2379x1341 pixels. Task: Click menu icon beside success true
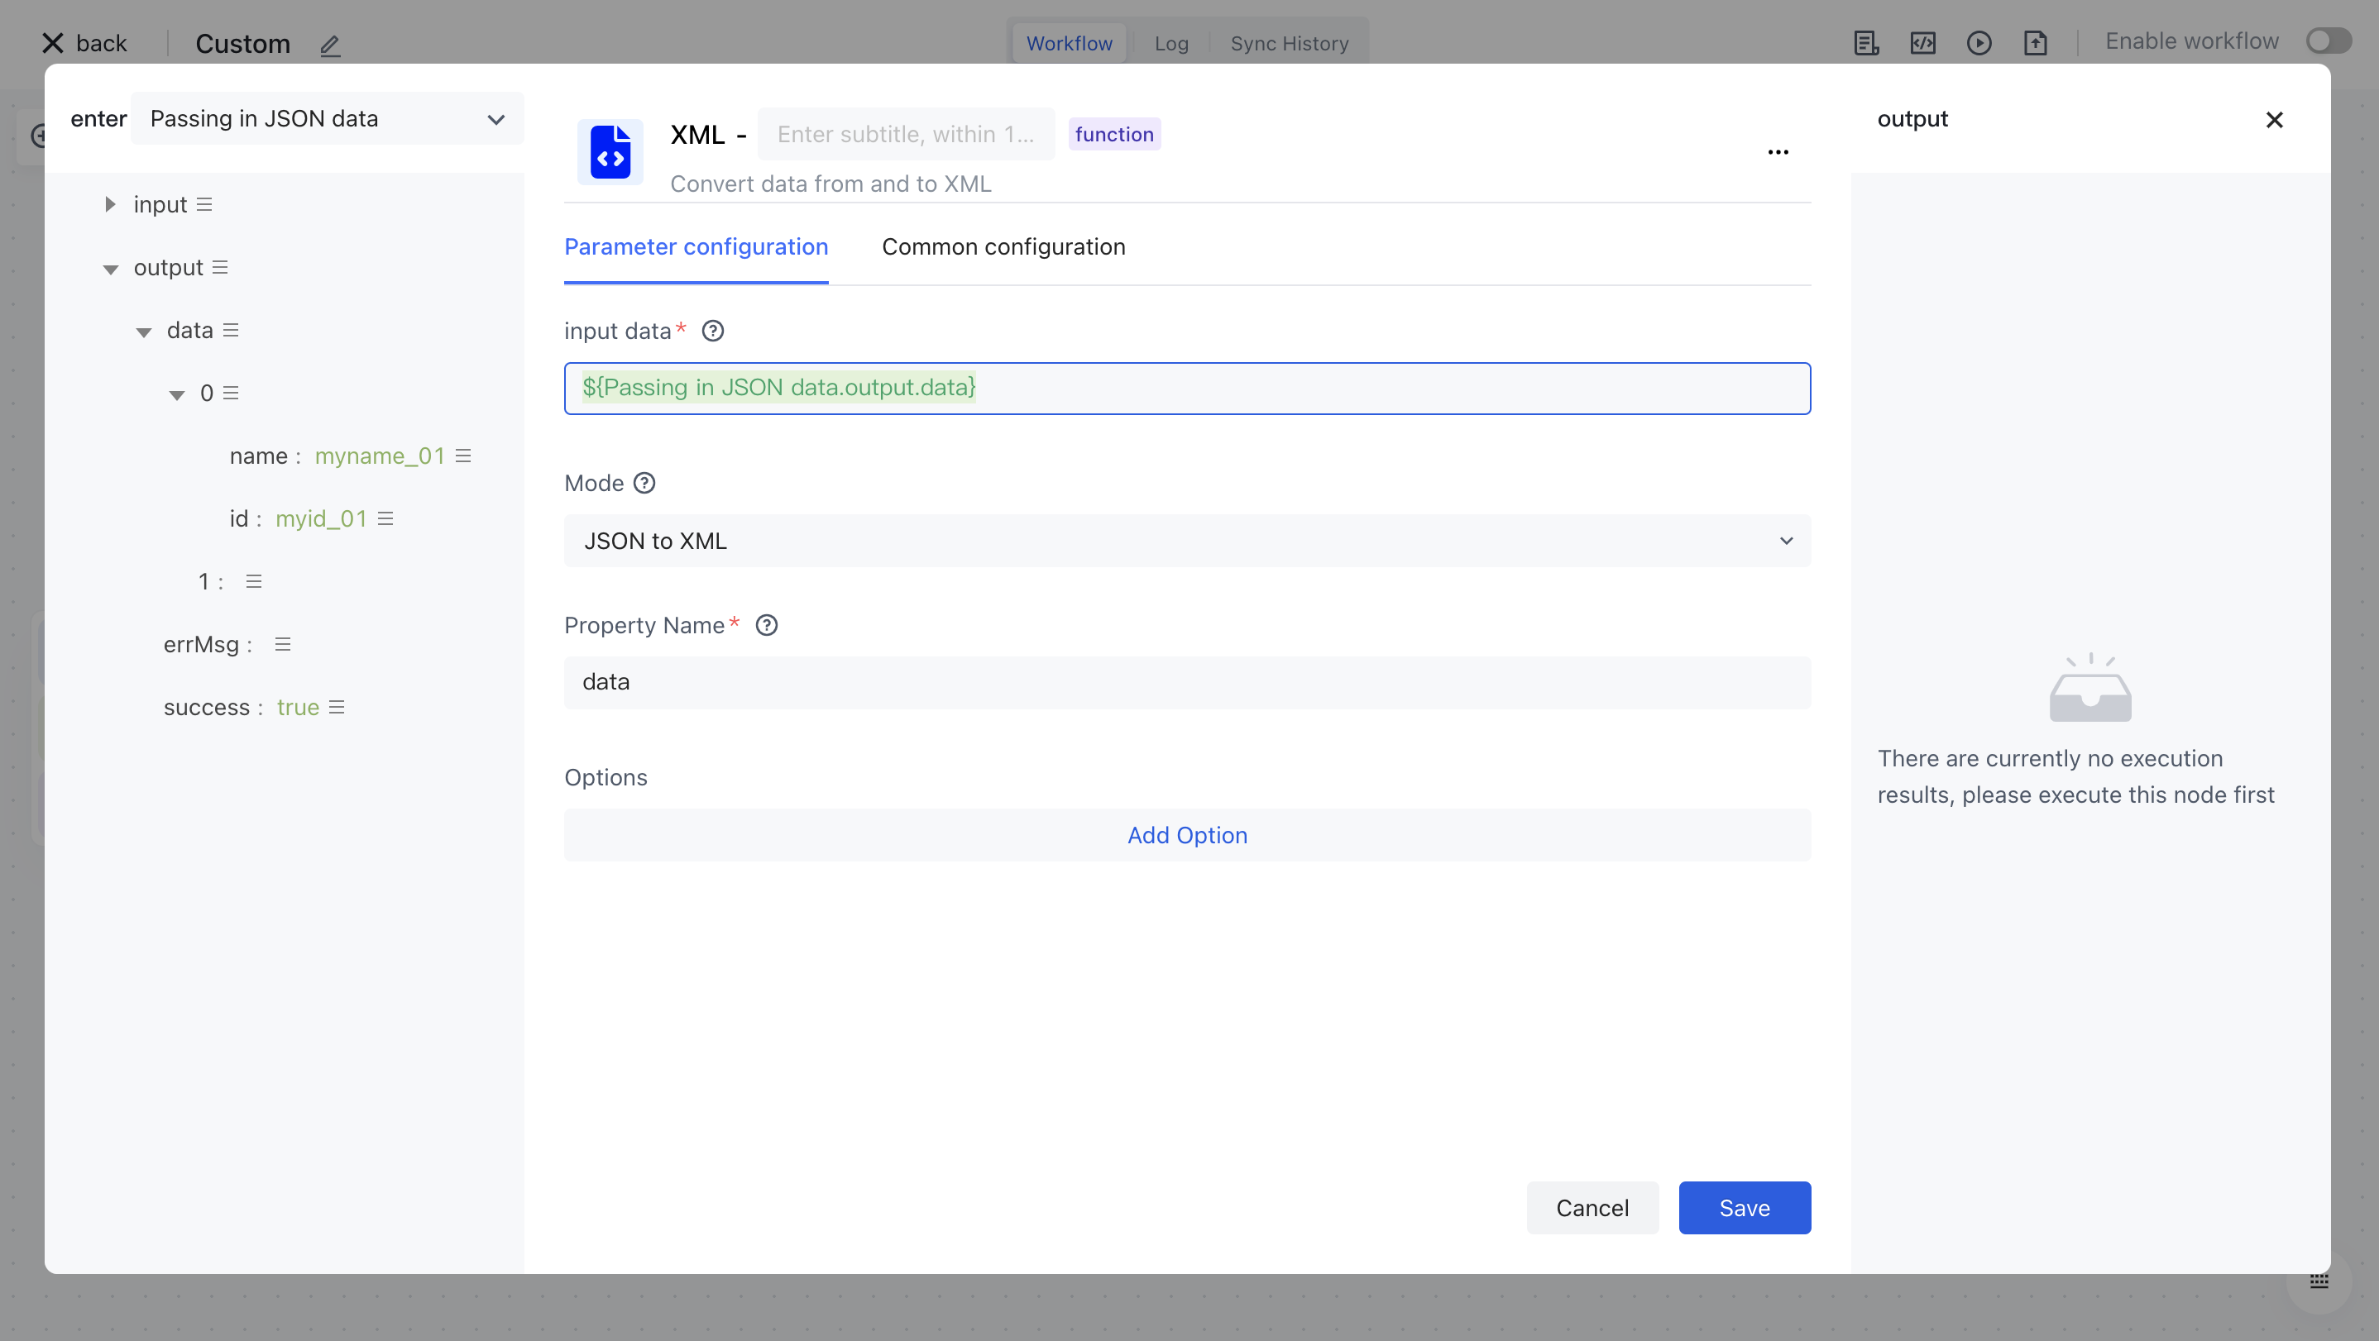click(337, 707)
